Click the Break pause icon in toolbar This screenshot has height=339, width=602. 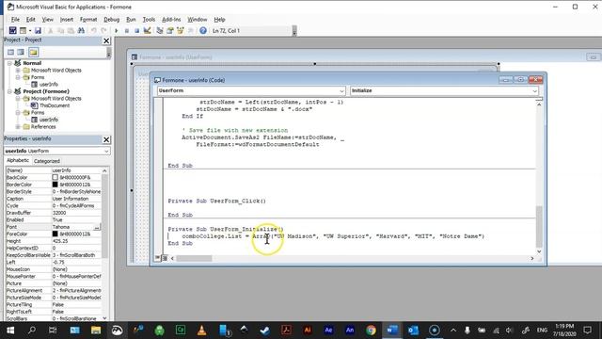(x=127, y=30)
